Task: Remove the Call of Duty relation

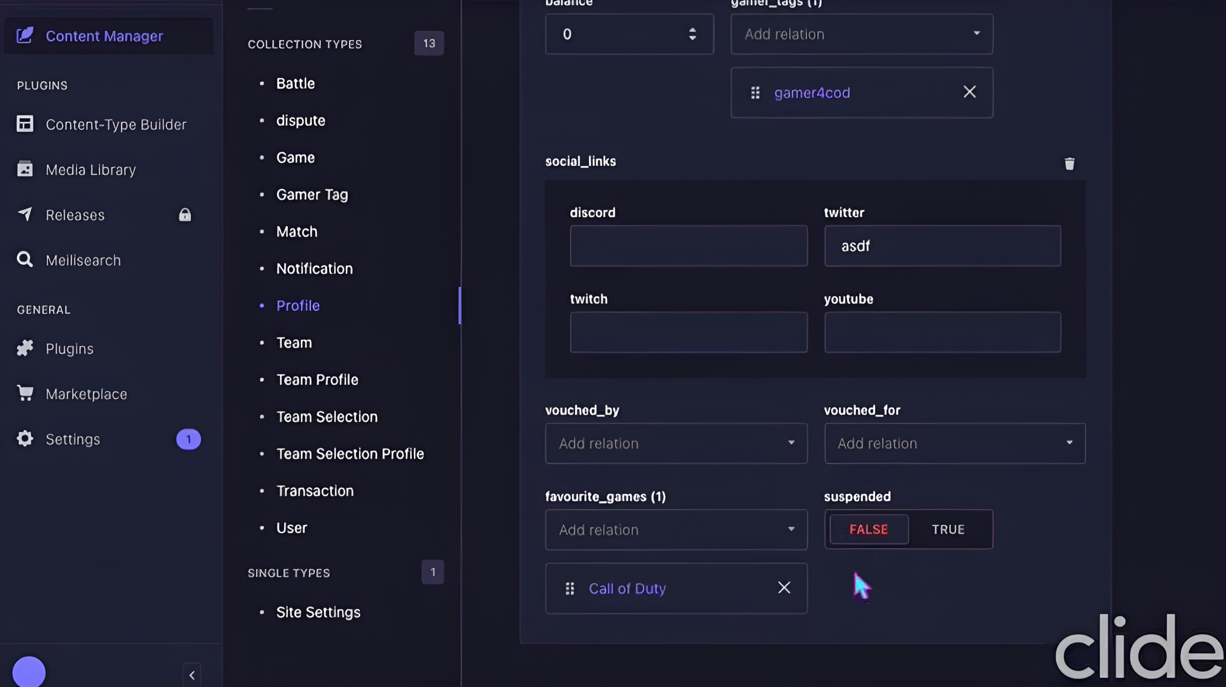Action: 784,588
